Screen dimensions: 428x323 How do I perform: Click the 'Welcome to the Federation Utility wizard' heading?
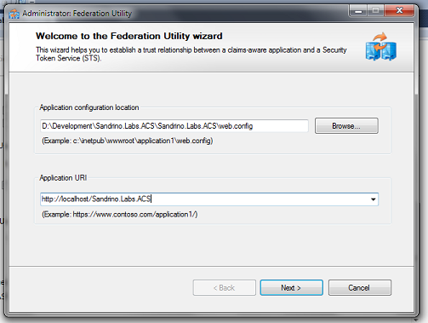(129, 36)
